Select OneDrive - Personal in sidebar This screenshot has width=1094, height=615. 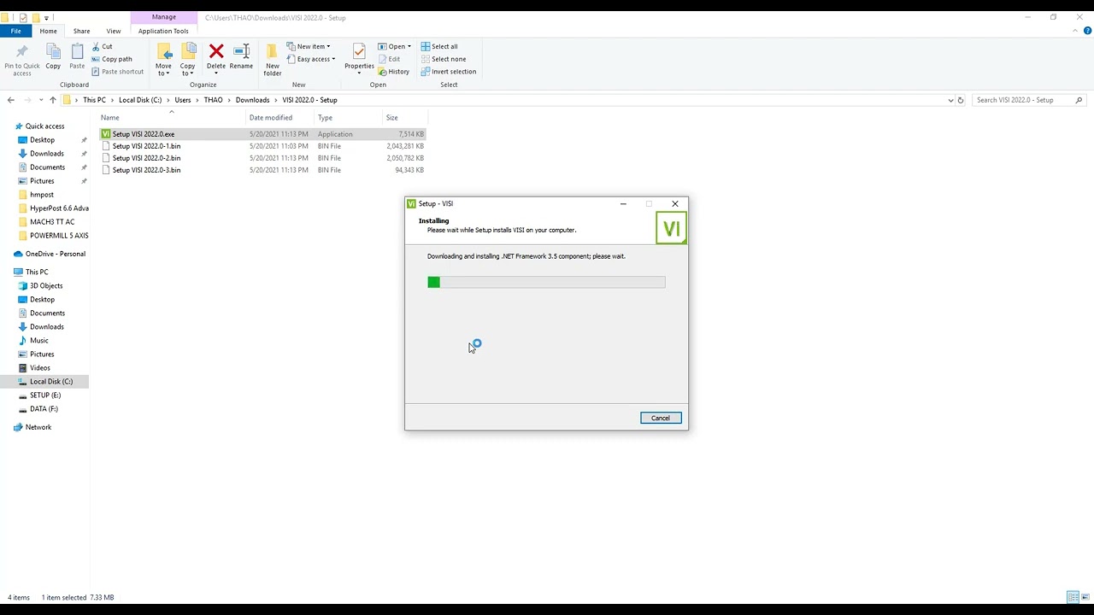[50, 254]
